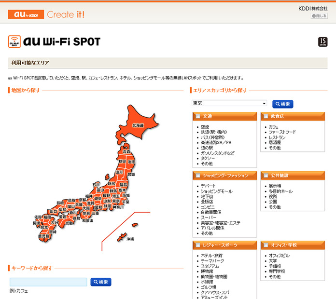Screen dimensions: 336x299
Task: Select 沖縄 on the map
Action: click(x=130, y=239)
